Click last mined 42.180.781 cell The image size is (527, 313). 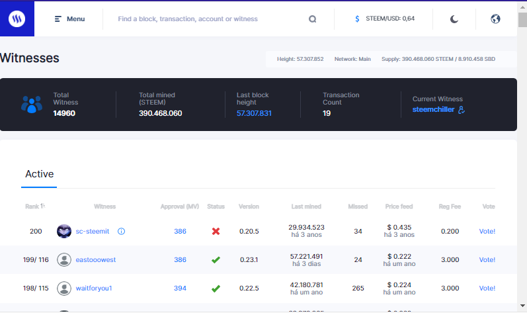click(307, 289)
